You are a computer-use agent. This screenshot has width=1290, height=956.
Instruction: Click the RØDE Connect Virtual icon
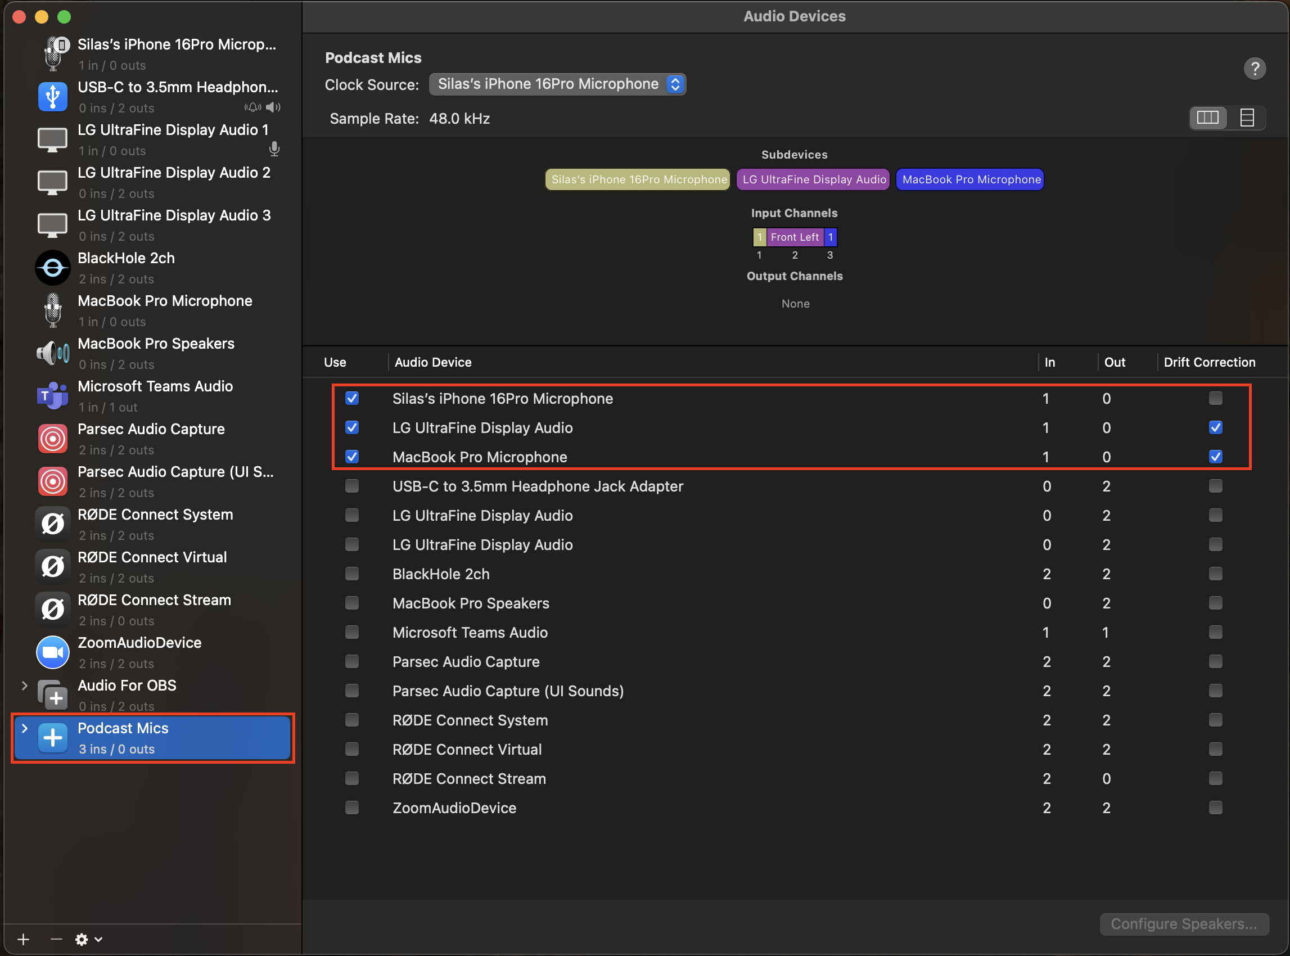(53, 567)
